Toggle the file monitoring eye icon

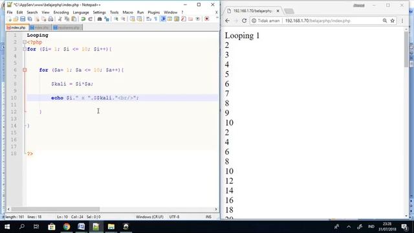pyautogui.click(x=197, y=19)
